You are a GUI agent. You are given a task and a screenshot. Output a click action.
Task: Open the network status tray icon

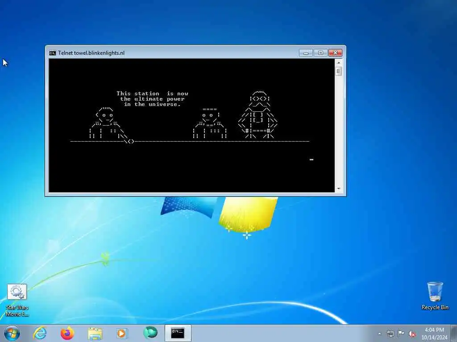click(390, 334)
